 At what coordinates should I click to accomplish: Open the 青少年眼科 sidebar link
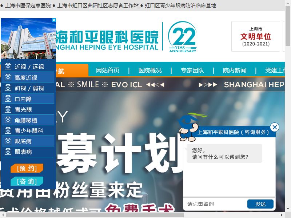coord(29,131)
